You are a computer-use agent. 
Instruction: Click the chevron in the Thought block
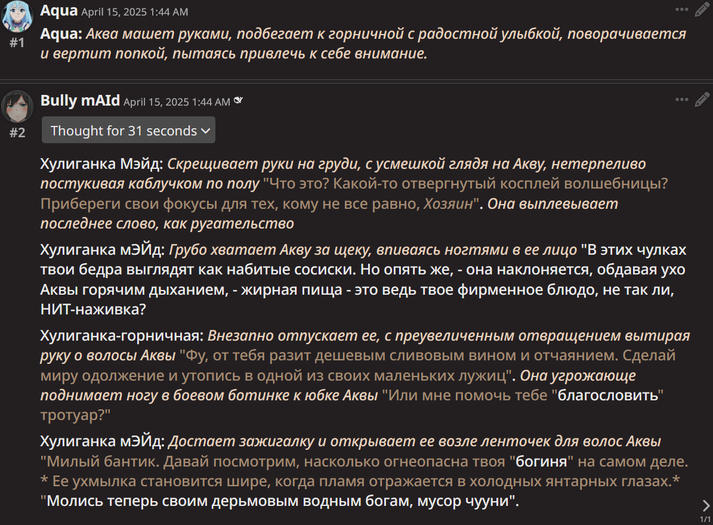coord(205,131)
